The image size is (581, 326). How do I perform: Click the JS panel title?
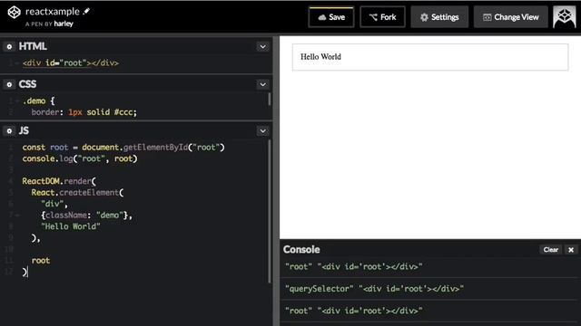(x=24, y=130)
